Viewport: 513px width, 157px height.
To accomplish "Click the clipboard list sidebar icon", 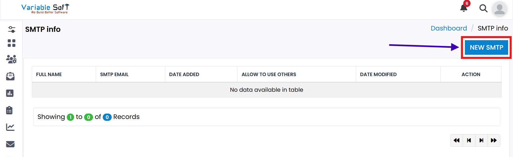I will pyautogui.click(x=9, y=110).
